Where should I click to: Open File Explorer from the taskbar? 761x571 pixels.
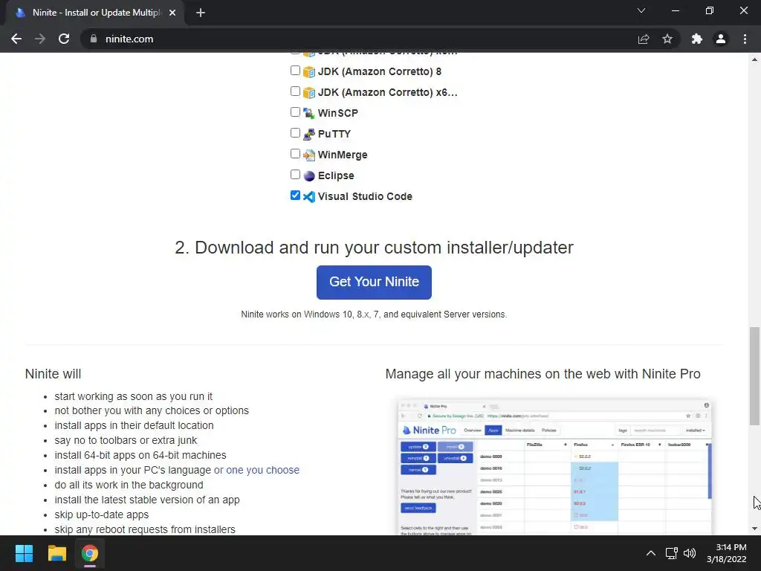pos(56,553)
